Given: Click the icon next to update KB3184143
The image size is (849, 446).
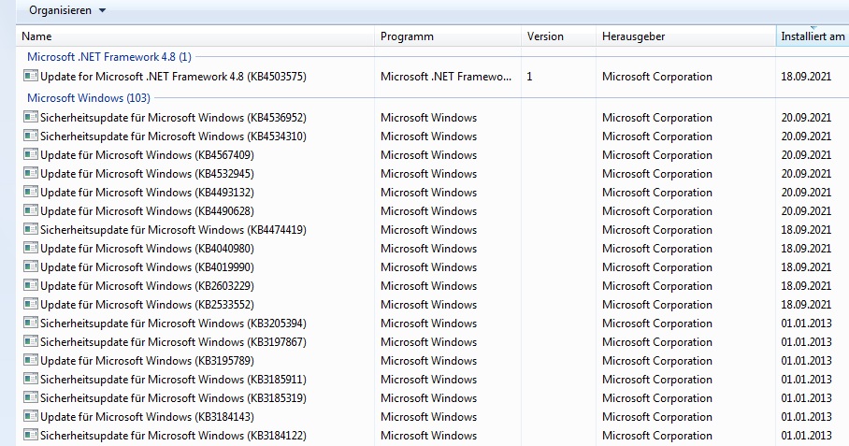Looking at the screenshot, I should coord(30,417).
